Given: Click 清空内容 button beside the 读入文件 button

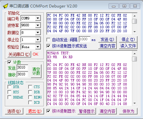Looking at the screenshot, I should [x=107, y=46].
